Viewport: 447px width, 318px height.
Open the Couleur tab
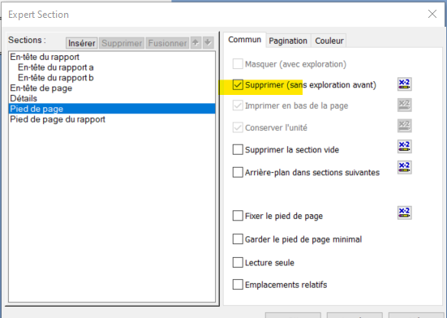329,41
